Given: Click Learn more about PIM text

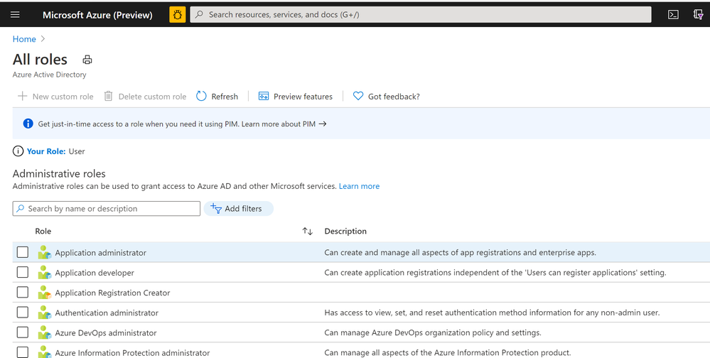Looking at the screenshot, I should [279, 124].
